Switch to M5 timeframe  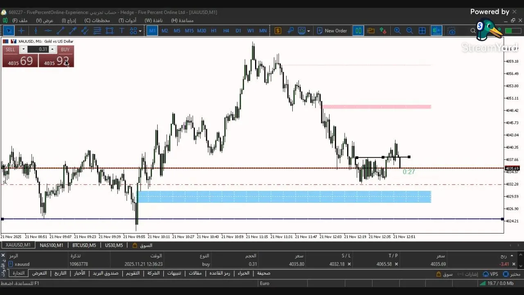click(x=177, y=31)
